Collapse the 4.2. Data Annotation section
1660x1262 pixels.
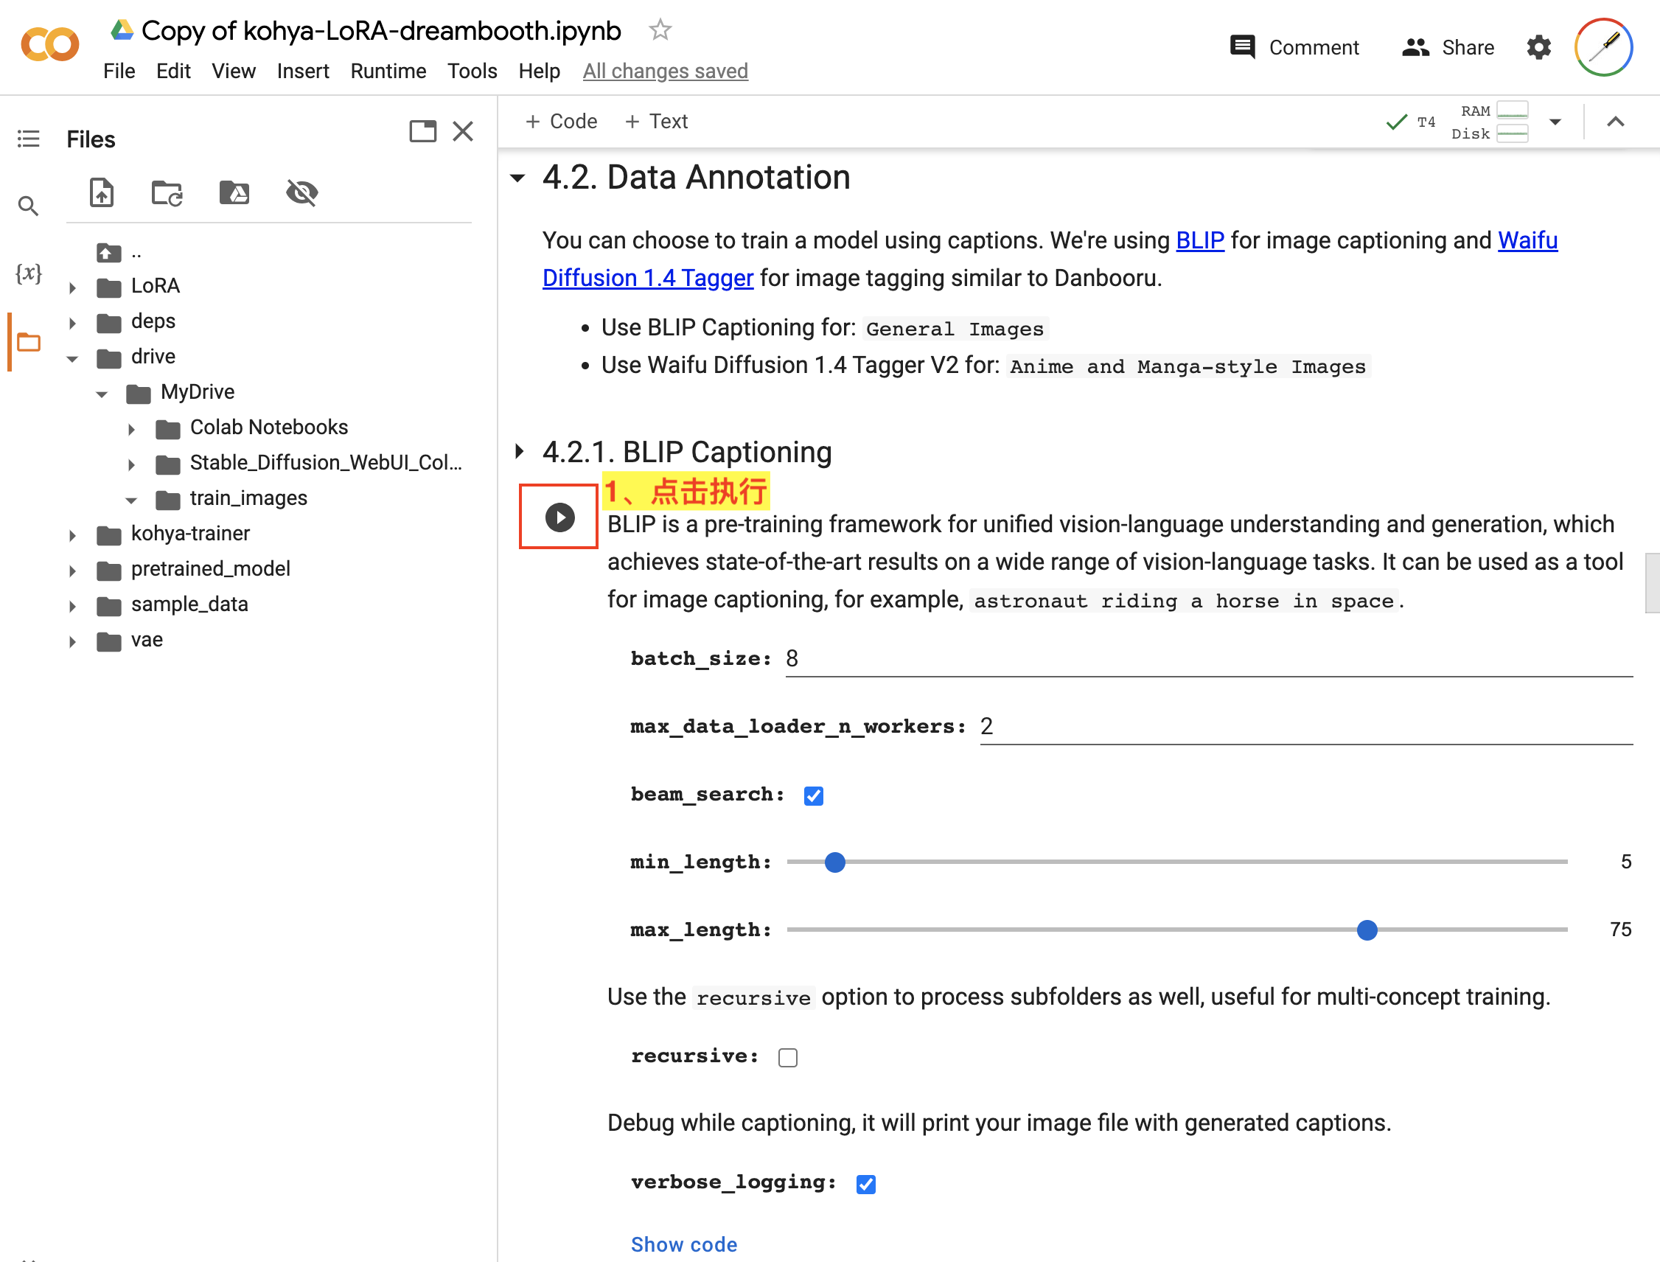point(517,178)
